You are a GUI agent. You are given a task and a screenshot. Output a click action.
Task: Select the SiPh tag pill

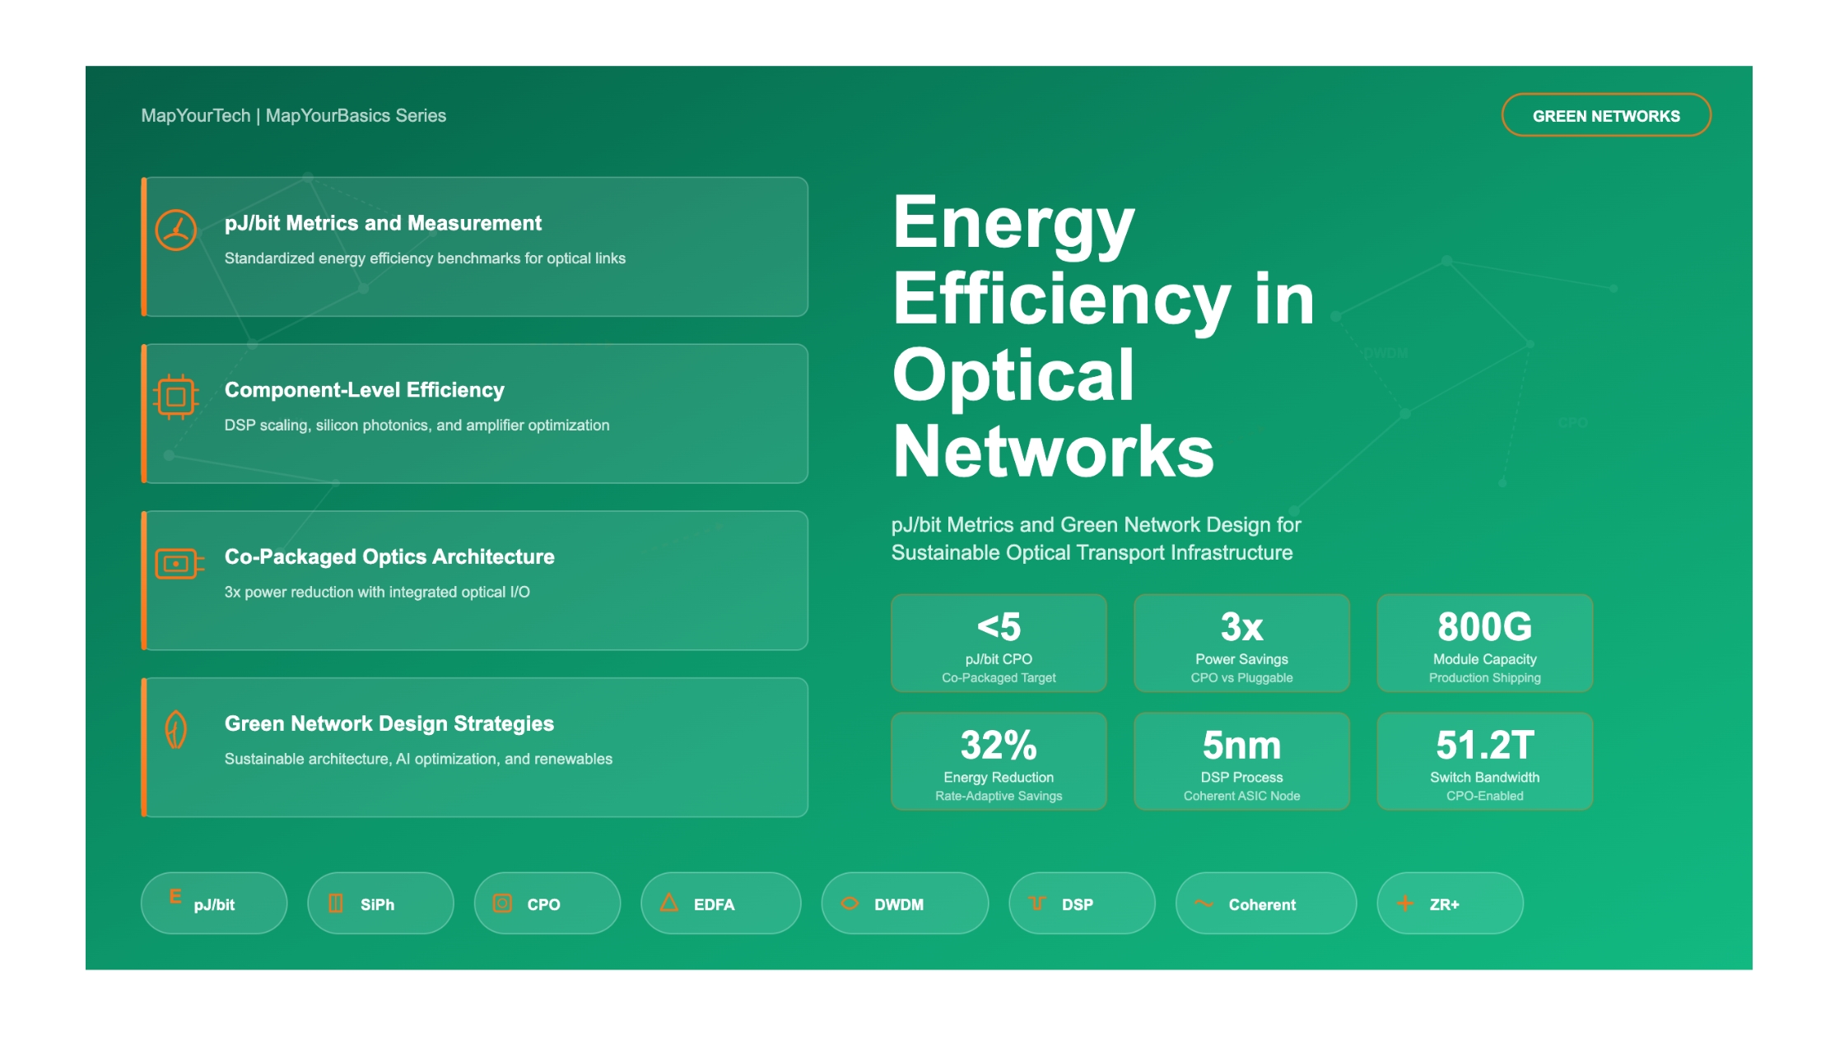(x=380, y=904)
